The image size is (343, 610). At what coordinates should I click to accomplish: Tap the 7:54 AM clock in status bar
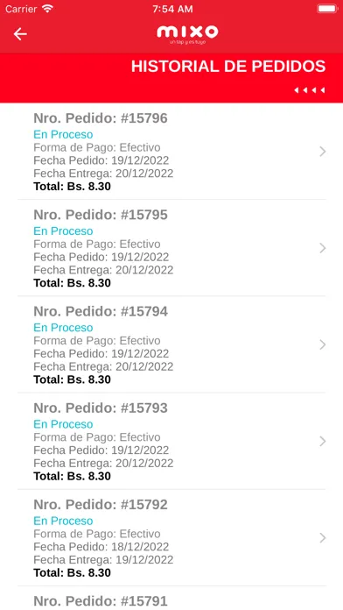click(x=172, y=9)
